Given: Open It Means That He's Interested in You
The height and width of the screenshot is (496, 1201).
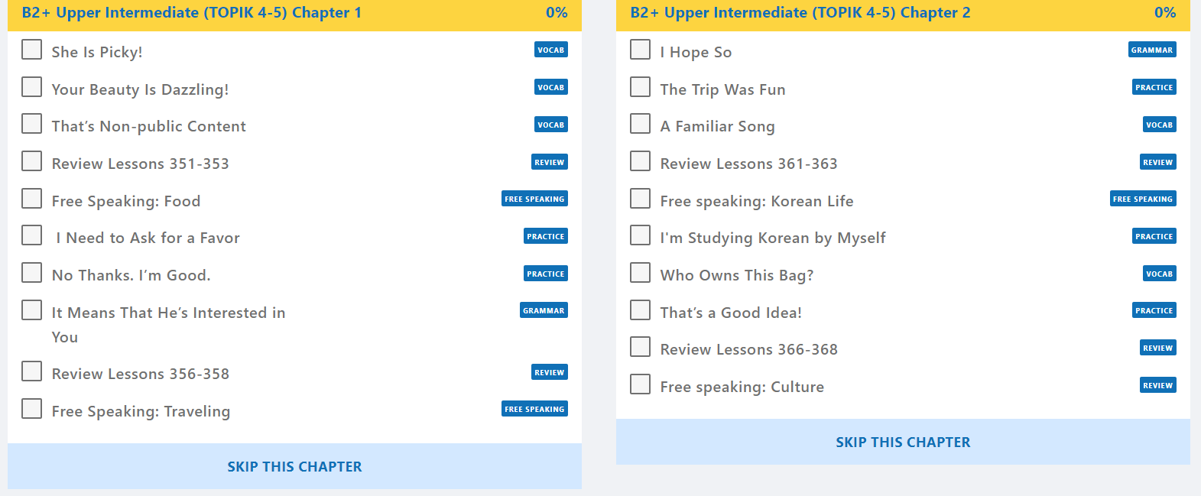Looking at the screenshot, I should click(x=168, y=325).
